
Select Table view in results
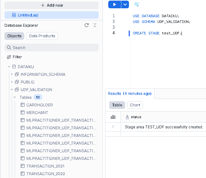pos(117,105)
